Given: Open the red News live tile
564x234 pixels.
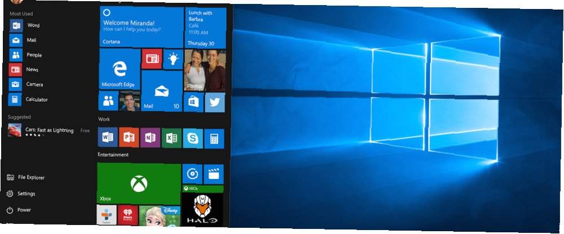Looking at the screenshot, I should 152,59.
